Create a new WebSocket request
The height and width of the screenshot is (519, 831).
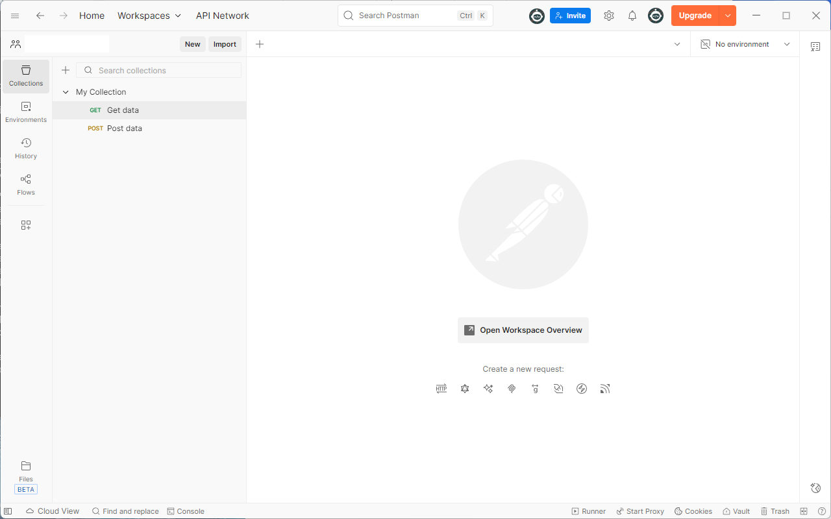pyautogui.click(x=558, y=389)
